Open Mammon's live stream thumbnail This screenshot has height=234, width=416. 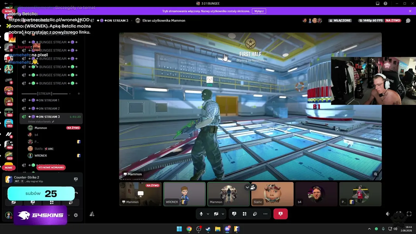140,194
